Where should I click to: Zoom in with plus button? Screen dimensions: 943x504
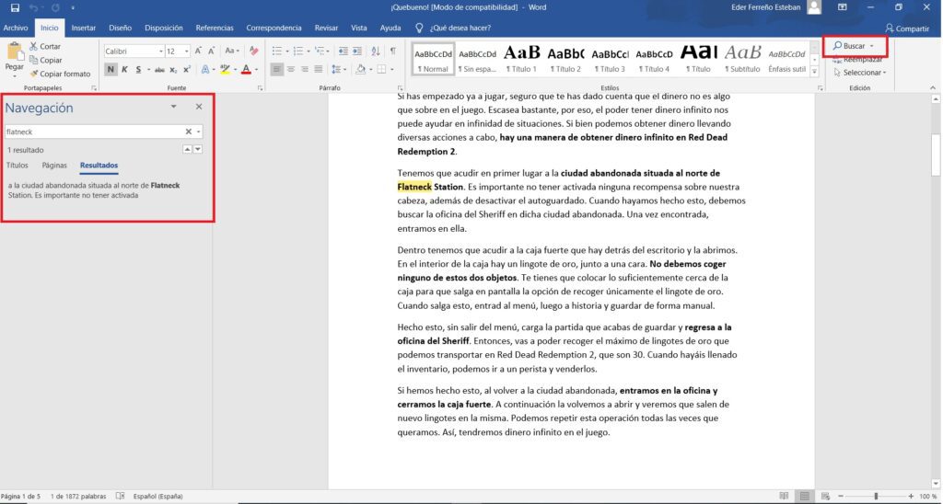click(x=911, y=497)
